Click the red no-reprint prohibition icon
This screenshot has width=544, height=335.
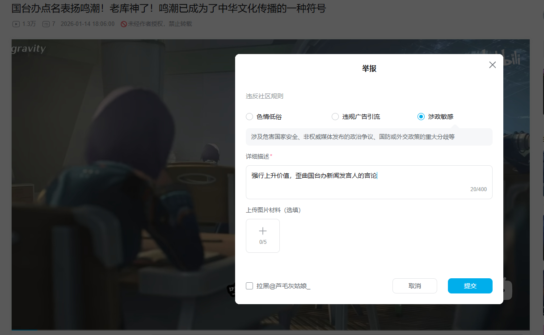click(x=124, y=24)
